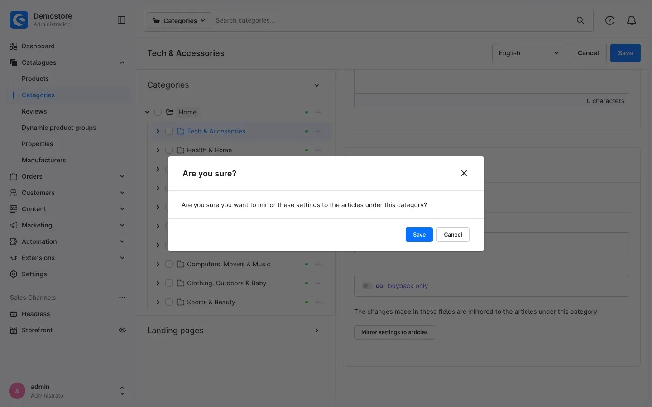
Task: Open the English language dropdown
Action: click(529, 53)
